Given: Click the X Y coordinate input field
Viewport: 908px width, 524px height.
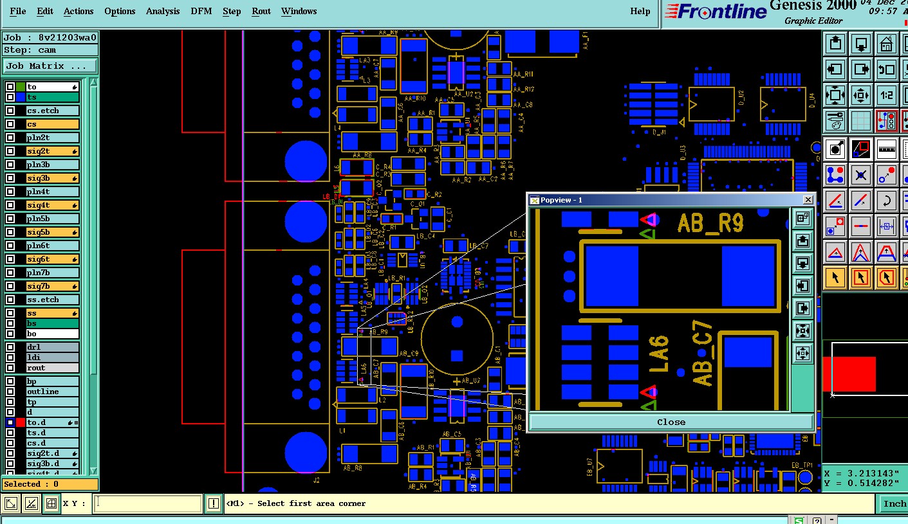Looking at the screenshot, I should (147, 504).
